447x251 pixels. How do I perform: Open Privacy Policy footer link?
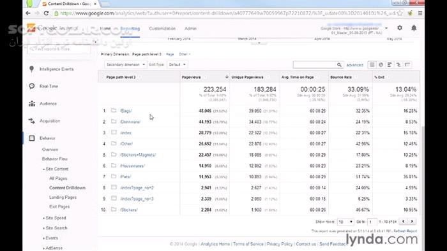coord(280,244)
